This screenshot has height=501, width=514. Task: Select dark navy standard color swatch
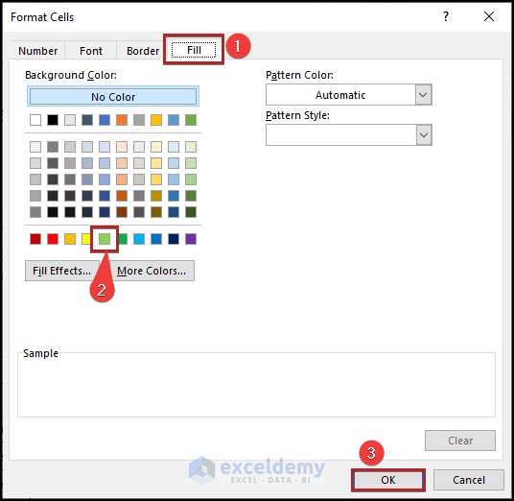(174, 239)
